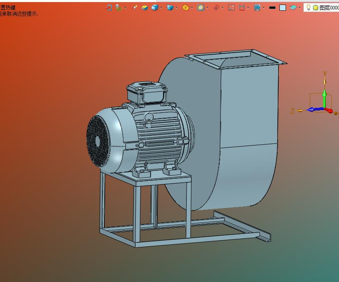Toggle the yellow circle layer status
339x282 pixels.
point(315,7)
